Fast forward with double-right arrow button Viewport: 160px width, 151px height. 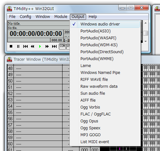point(47,46)
